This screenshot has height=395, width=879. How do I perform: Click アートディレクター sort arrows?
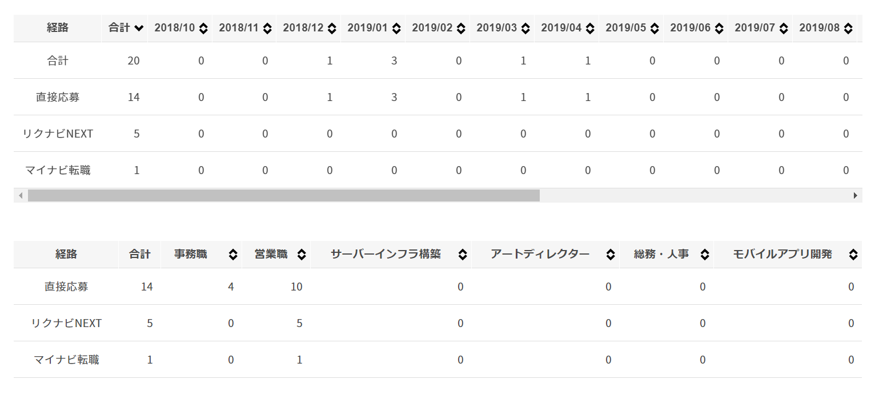pyautogui.click(x=611, y=255)
